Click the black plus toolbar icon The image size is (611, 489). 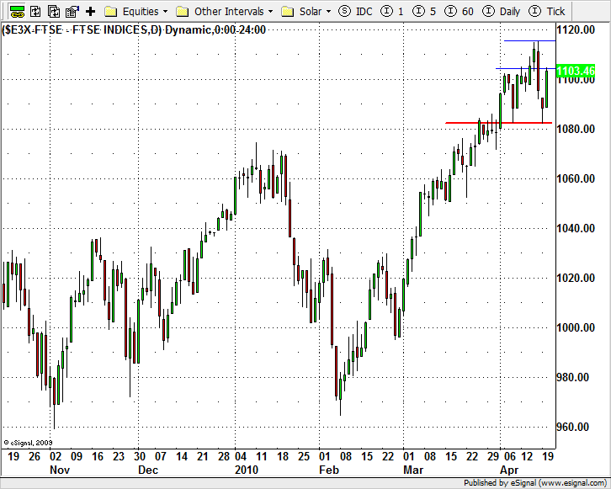pyautogui.click(x=90, y=11)
